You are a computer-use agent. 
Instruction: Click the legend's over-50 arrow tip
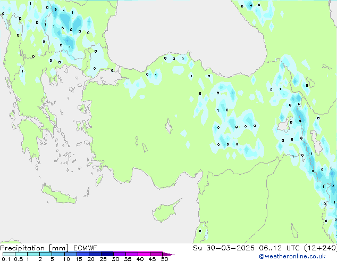point(168,254)
